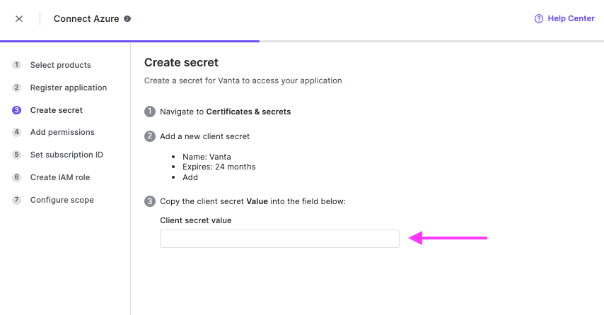Close the Connect Azure dialog with X
Screen dimensions: 604x315
coord(19,18)
